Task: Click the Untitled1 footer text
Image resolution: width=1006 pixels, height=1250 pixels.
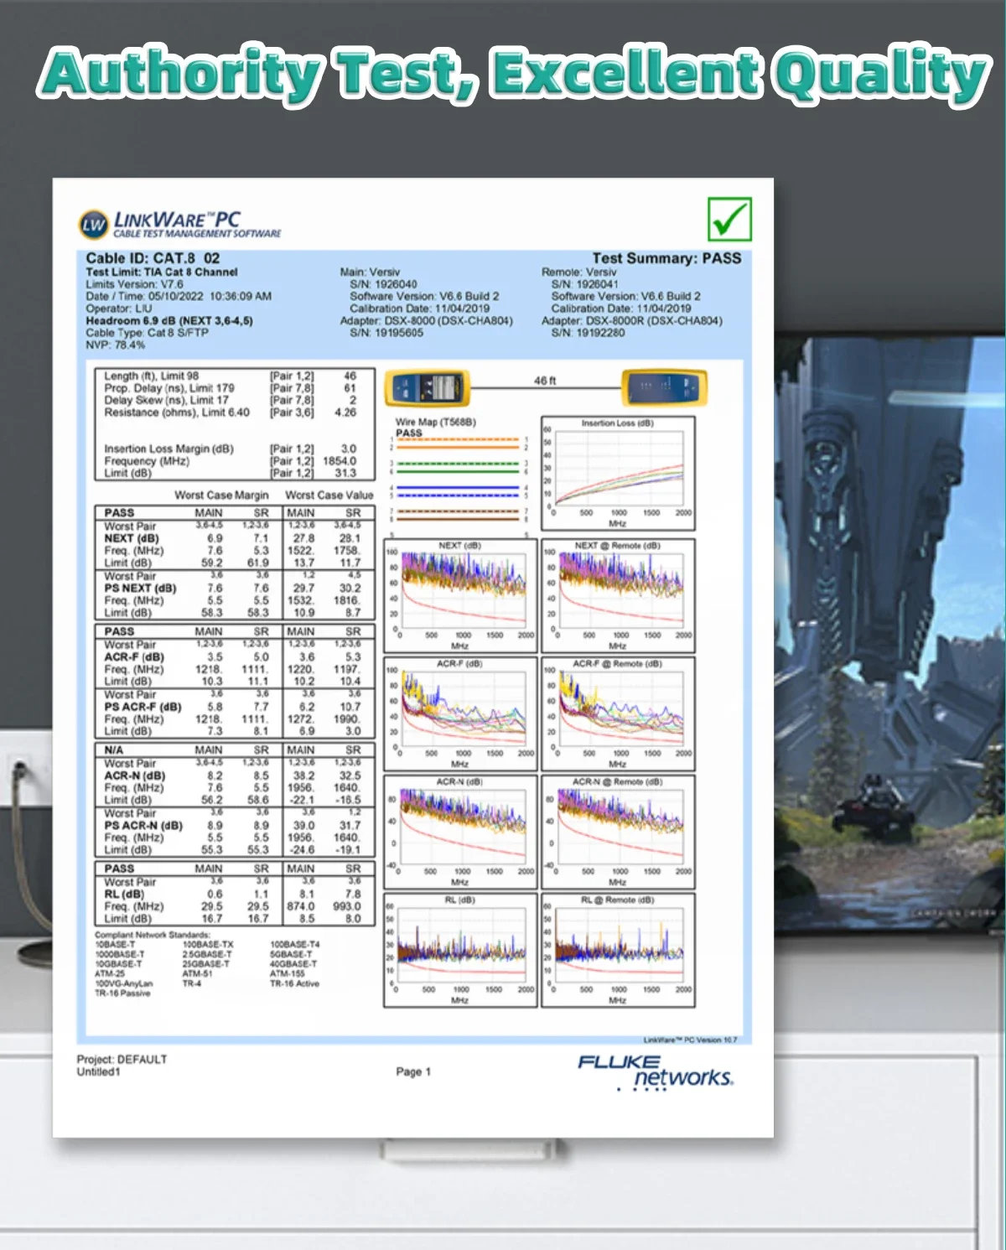Action: [x=99, y=1071]
